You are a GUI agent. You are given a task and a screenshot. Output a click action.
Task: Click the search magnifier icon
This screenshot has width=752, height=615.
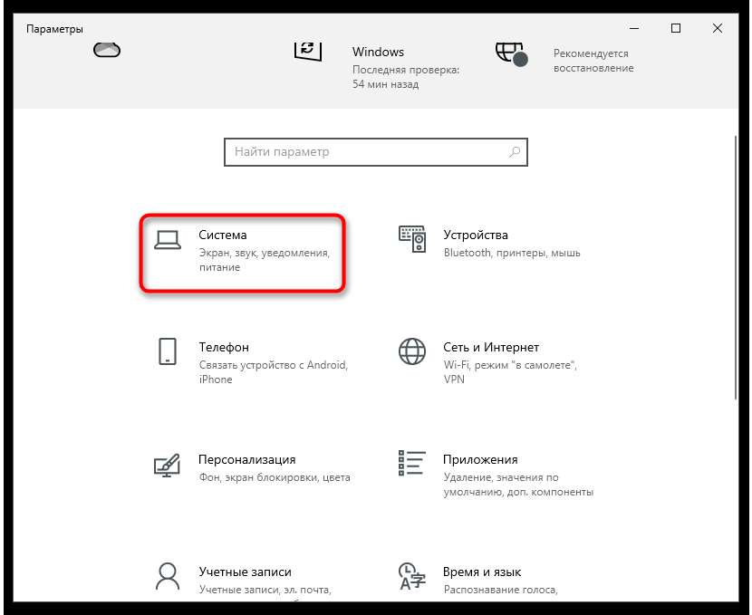515,152
